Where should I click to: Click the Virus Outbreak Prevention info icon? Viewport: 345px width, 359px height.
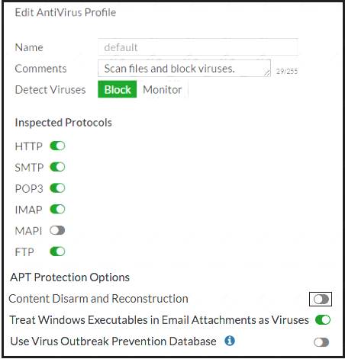point(230,341)
